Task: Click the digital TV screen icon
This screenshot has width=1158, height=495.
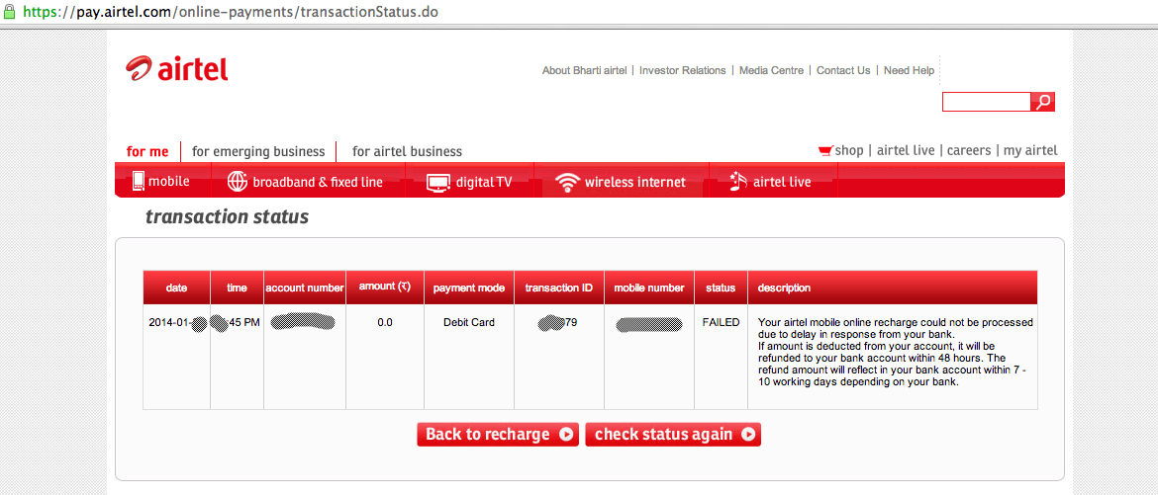Action: 437,182
